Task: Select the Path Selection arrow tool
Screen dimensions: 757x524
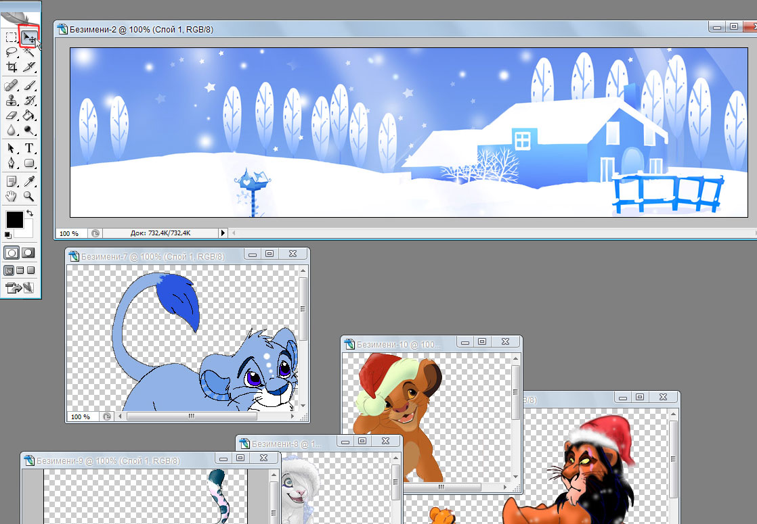Action: pos(11,148)
